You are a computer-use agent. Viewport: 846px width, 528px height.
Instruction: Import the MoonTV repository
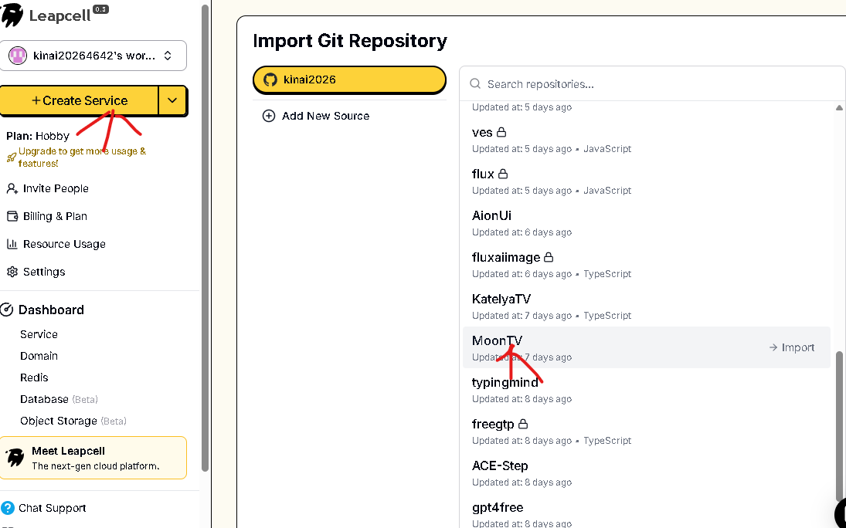(791, 347)
